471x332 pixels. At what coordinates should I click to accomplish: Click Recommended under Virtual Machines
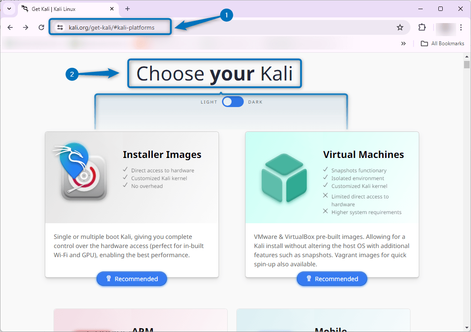pos(332,278)
